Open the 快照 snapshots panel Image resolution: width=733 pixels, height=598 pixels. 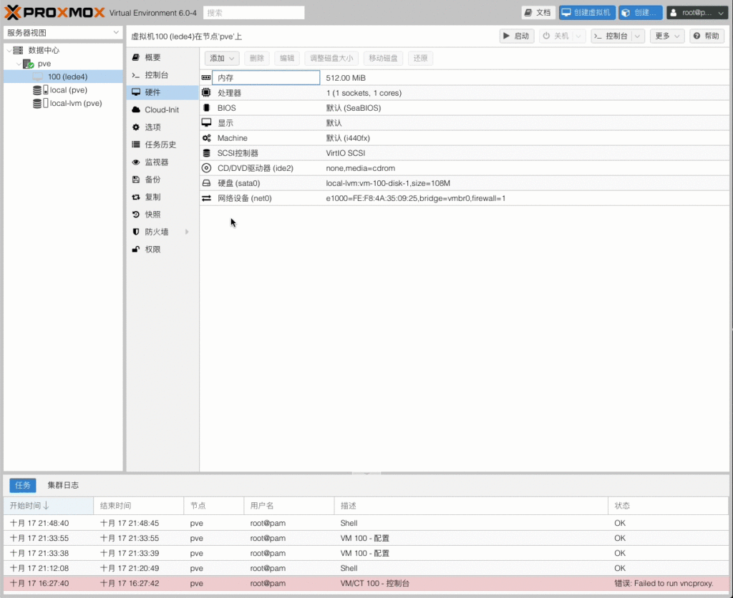[152, 215]
